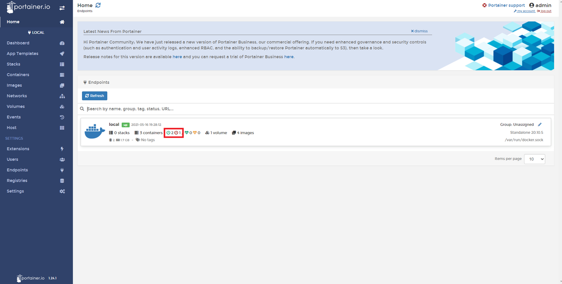Open the Items per page dropdown
562x284 pixels.
pos(534,159)
